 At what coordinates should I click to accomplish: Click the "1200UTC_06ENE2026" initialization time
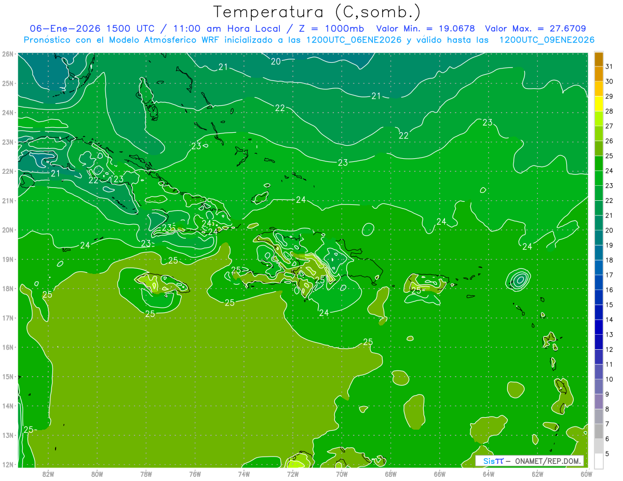[353, 40]
